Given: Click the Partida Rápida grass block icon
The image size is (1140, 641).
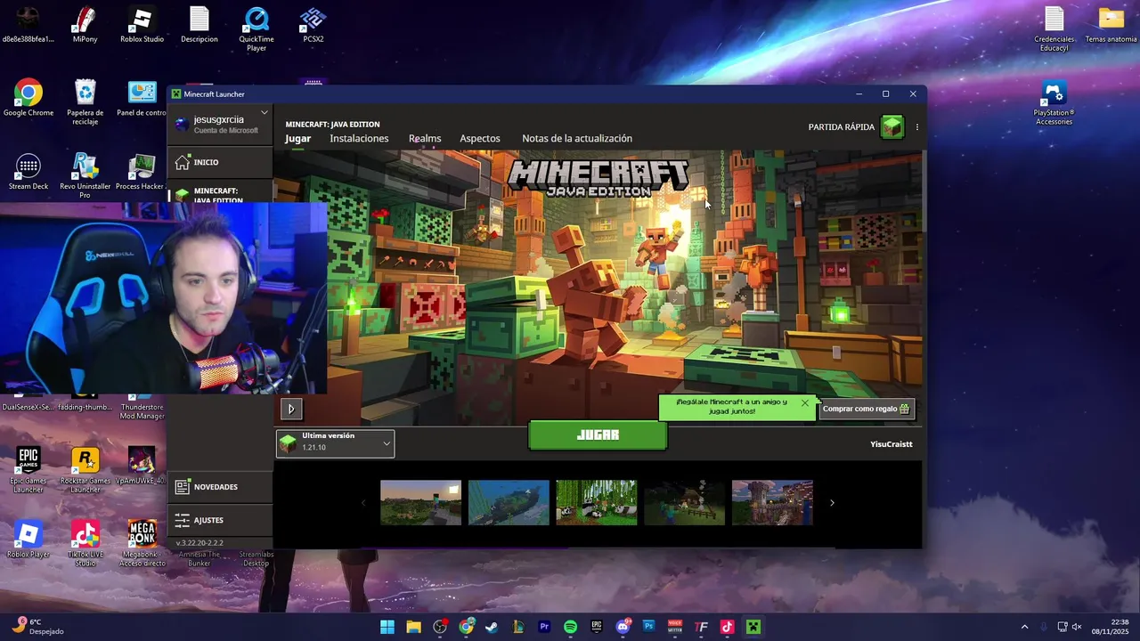Looking at the screenshot, I should click(892, 127).
